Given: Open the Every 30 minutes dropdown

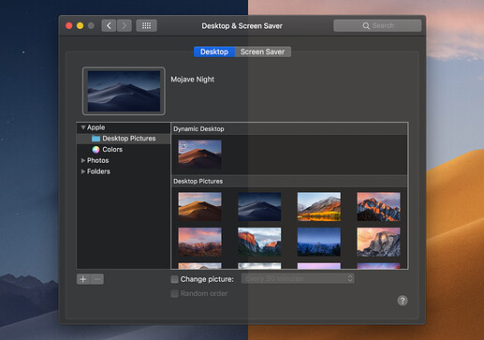Looking at the screenshot, I should [298, 278].
